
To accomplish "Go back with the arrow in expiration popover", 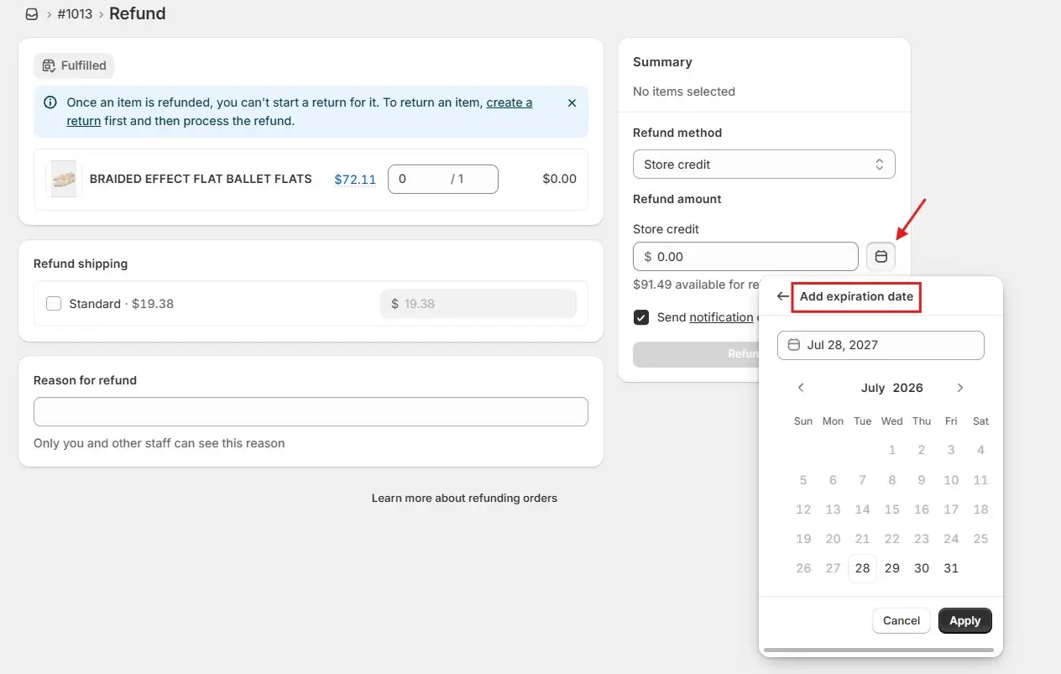I will click(782, 296).
